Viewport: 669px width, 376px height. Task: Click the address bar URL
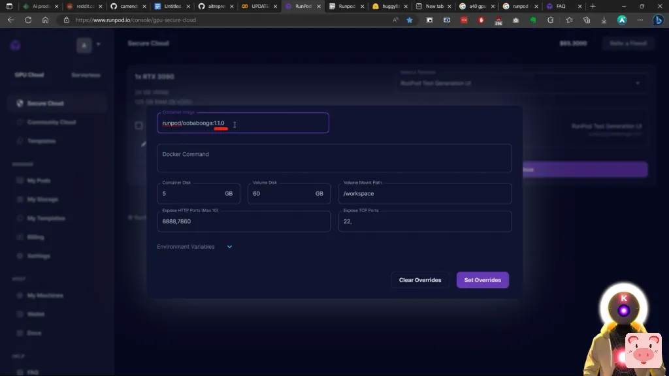136,20
